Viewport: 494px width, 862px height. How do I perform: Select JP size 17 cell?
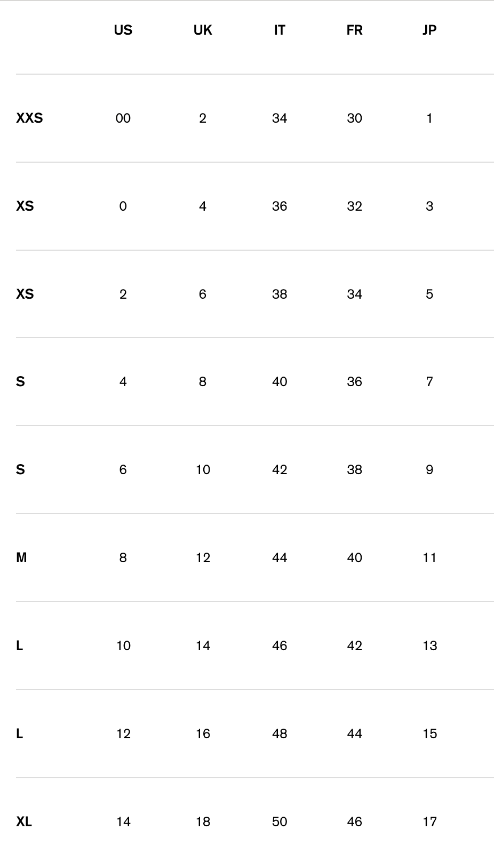click(x=429, y=822)
